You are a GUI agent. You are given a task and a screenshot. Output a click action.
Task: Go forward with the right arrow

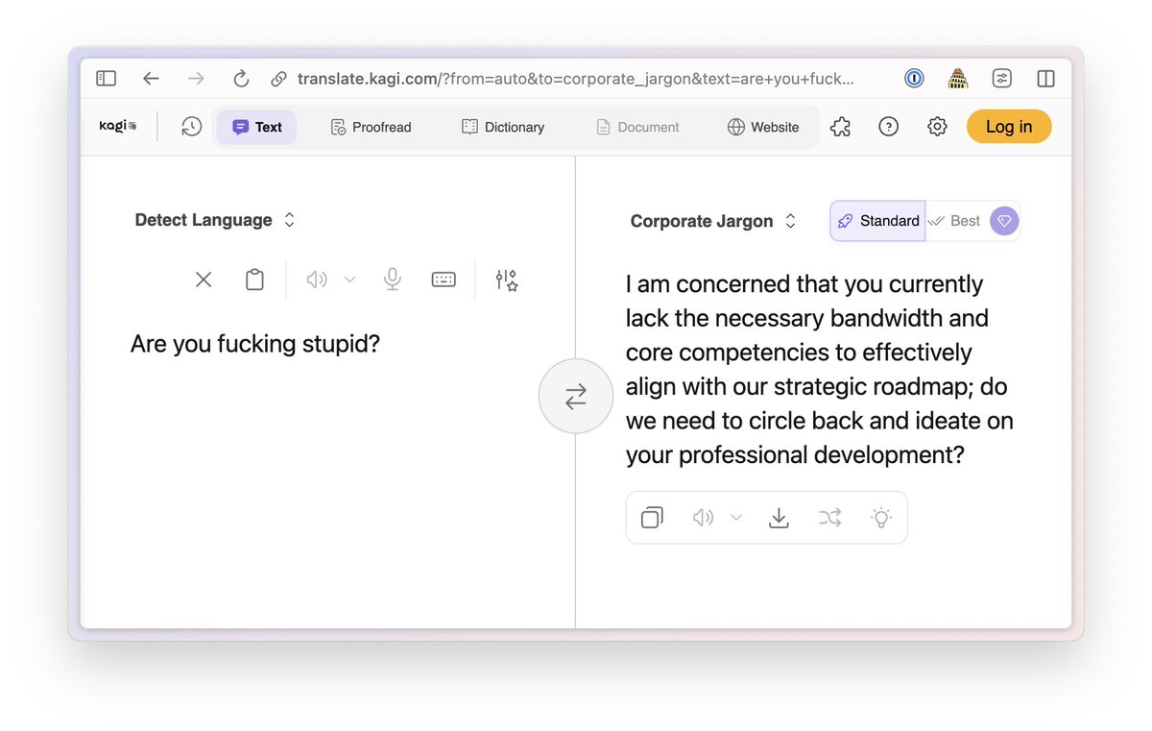tap(196, 79)
